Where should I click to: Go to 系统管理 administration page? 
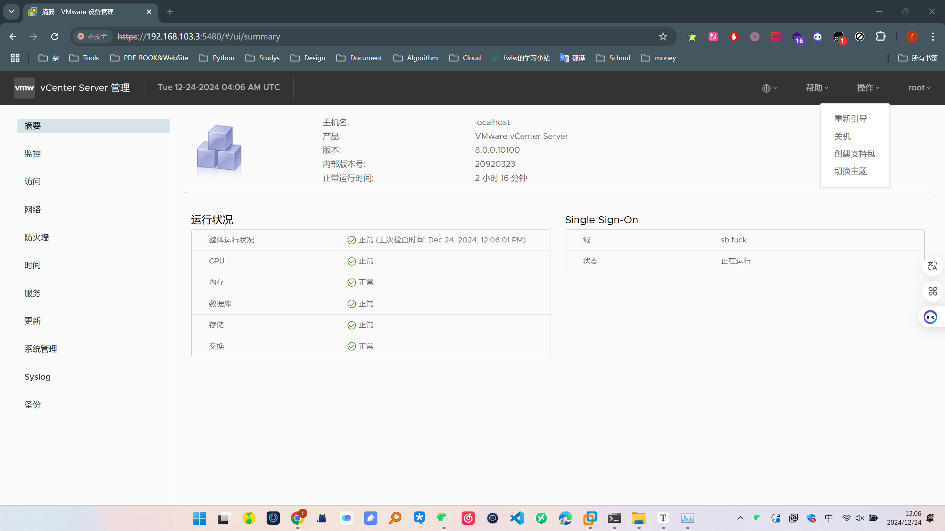41,349
